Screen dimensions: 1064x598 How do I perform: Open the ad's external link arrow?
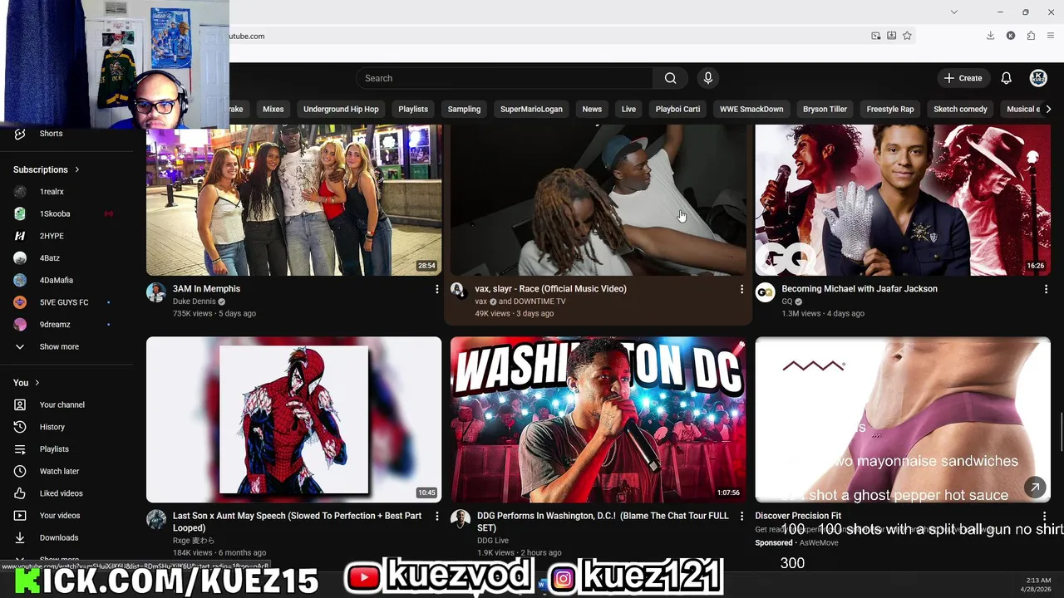click(1035, 488)
